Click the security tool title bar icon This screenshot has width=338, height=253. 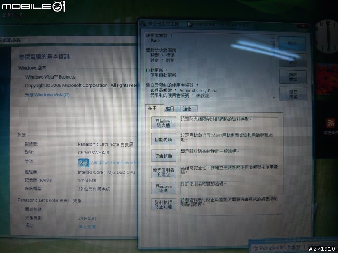point(144,23)
